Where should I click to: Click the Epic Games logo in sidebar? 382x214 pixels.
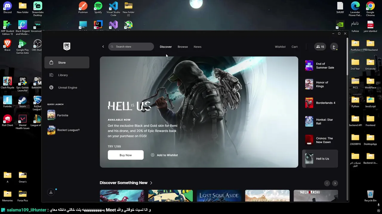(x=67, y=46)
